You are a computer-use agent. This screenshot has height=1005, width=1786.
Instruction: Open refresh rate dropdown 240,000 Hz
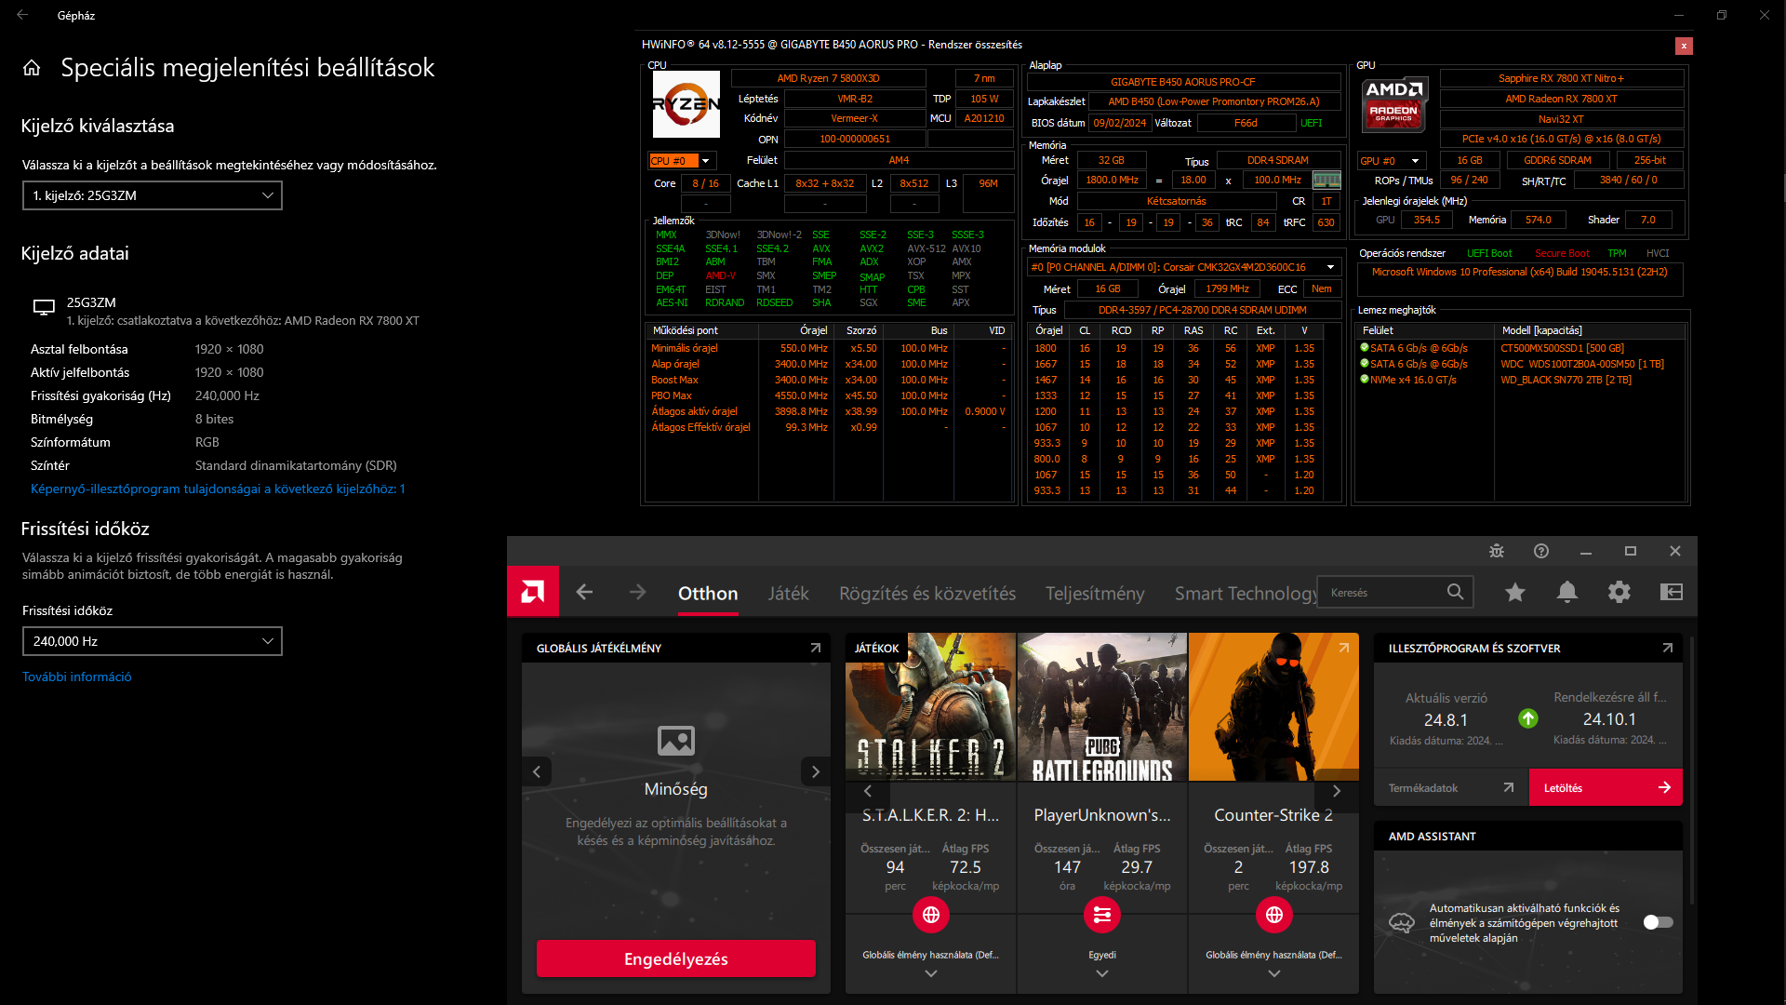point(153,641)
